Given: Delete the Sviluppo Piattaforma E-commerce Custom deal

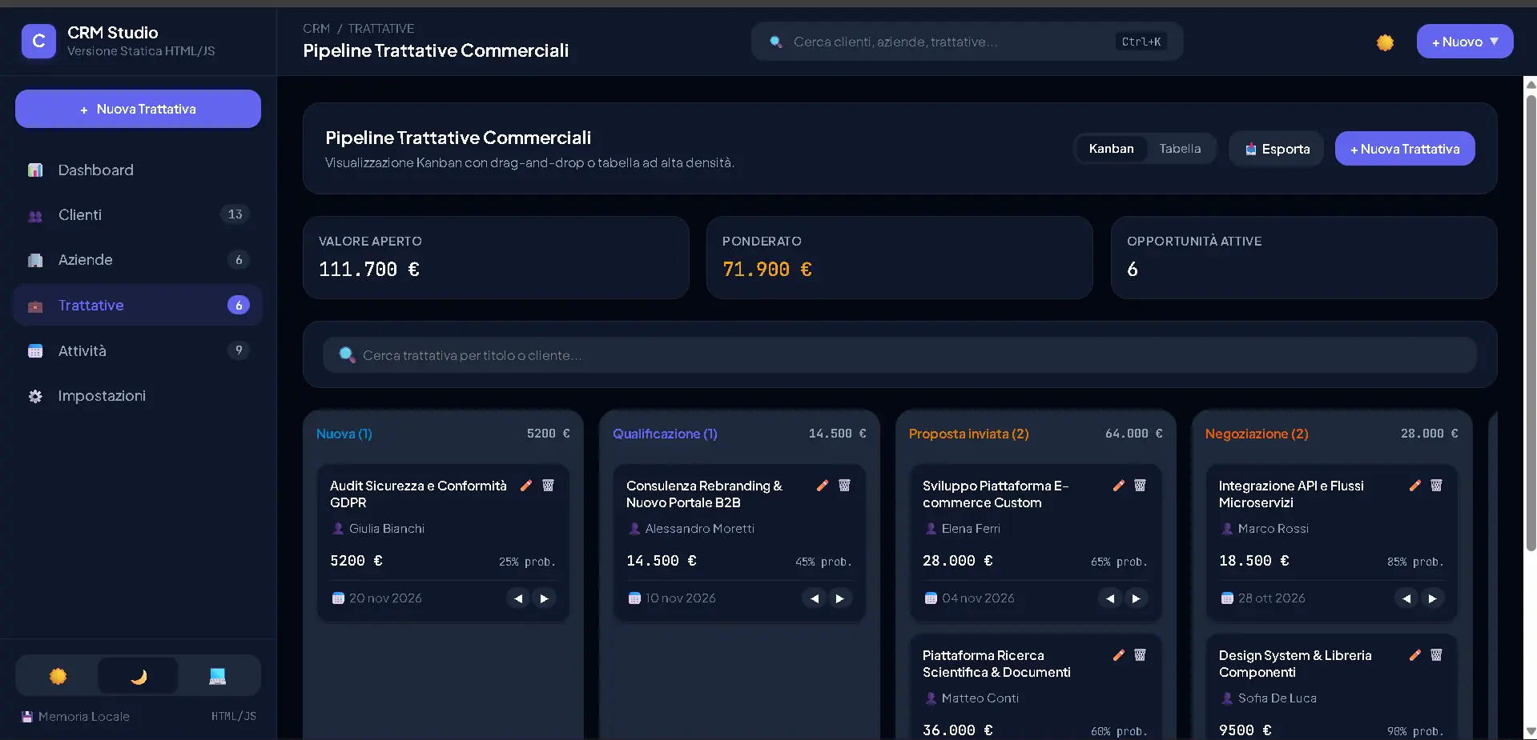Looking at the screenshot, I should [x=1140, y=486].
